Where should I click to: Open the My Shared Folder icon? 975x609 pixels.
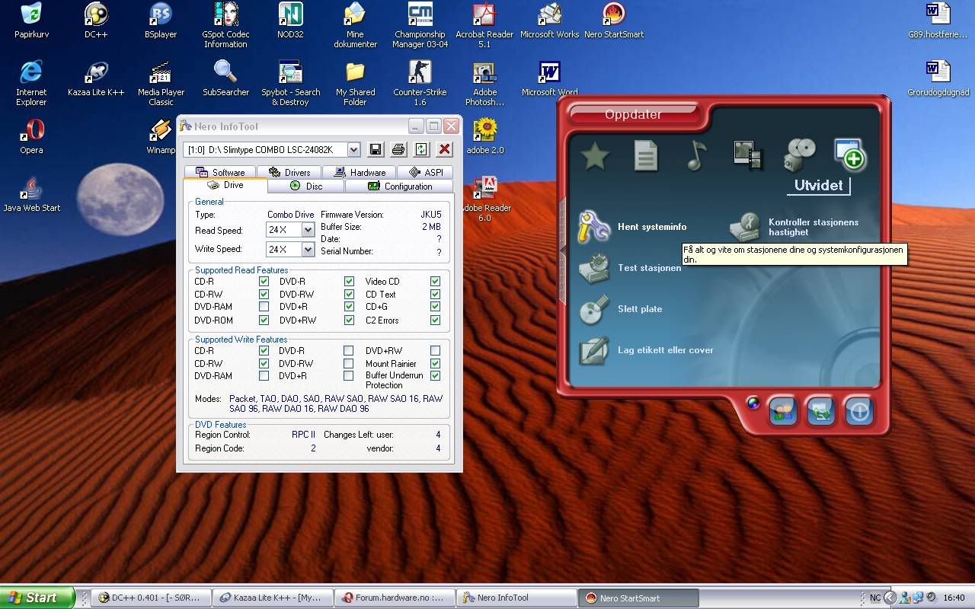pyautogui.click(x=355, y=72)
